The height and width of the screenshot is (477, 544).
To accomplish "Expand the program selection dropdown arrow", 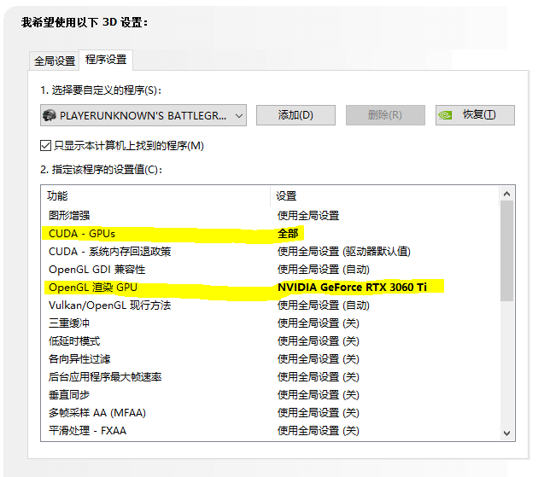I will [x=238, y=115].
